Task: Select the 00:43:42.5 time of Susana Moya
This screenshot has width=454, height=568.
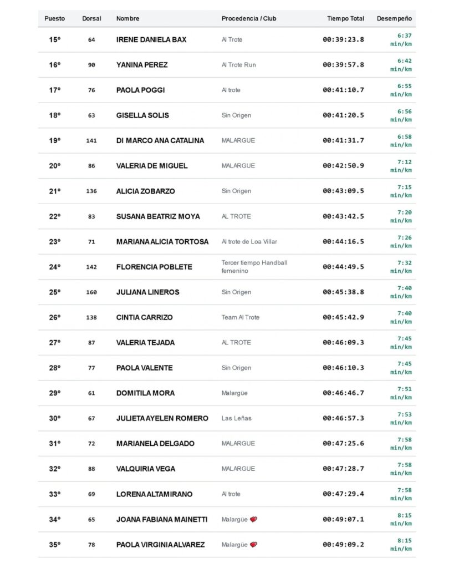Action: click(343, 216)
